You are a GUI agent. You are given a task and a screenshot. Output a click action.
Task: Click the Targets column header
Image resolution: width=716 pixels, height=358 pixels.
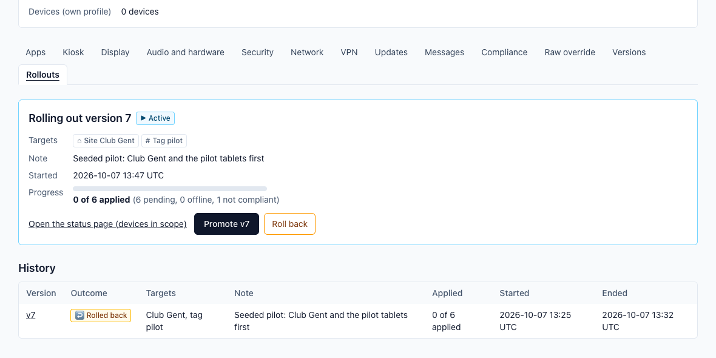click(161, 293)
